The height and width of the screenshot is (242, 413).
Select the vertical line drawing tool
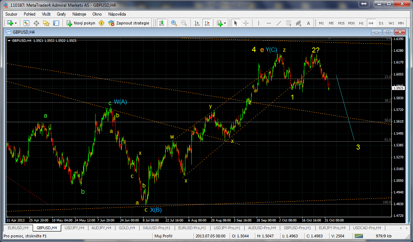(x=259, y=23)
